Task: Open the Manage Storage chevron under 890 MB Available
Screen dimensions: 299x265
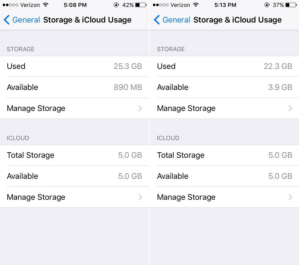Action: click(140, 108)
